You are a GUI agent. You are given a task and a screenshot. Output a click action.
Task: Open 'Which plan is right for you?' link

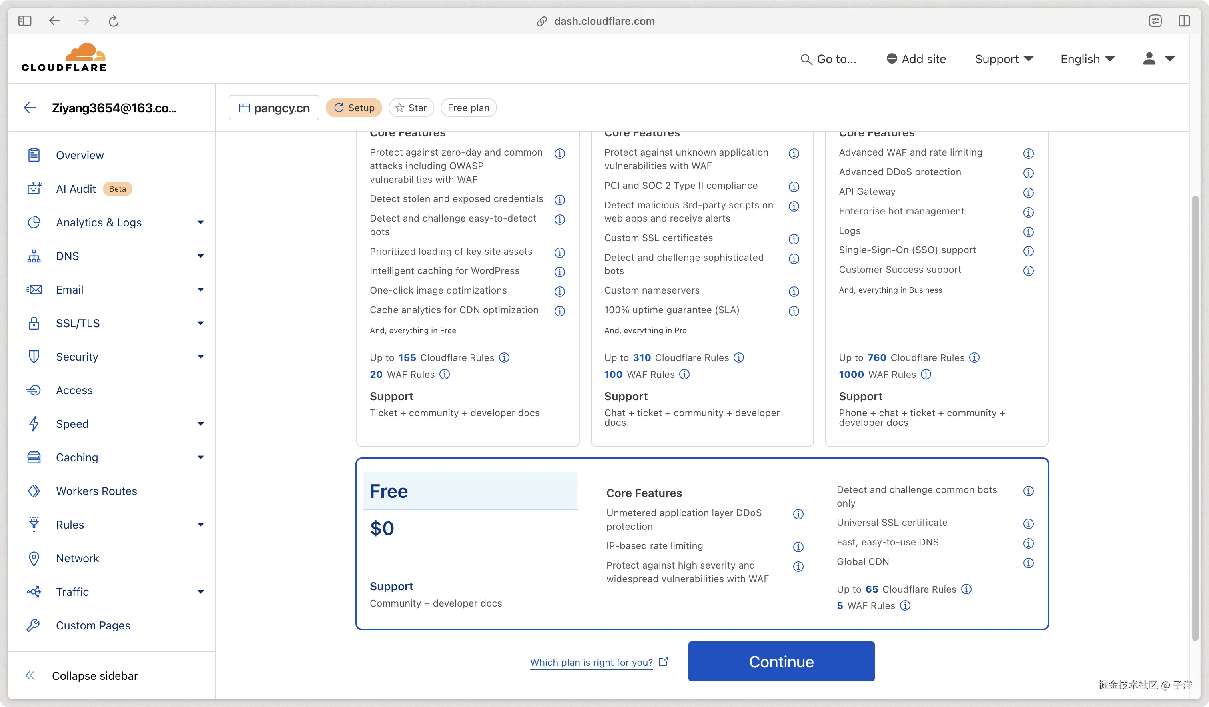click(591, 662)
